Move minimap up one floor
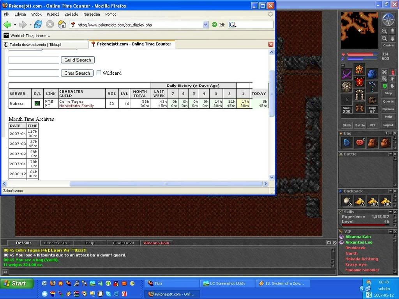Image resolution: width=399 pixels, height=299 pixels. pyautogui.click(x=392, y=31)
